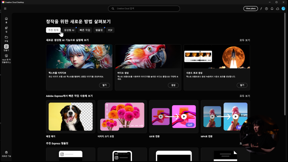Viewport: 288px width, 162px height.
Task: Select the PDF tab
Action: point(110,30)
